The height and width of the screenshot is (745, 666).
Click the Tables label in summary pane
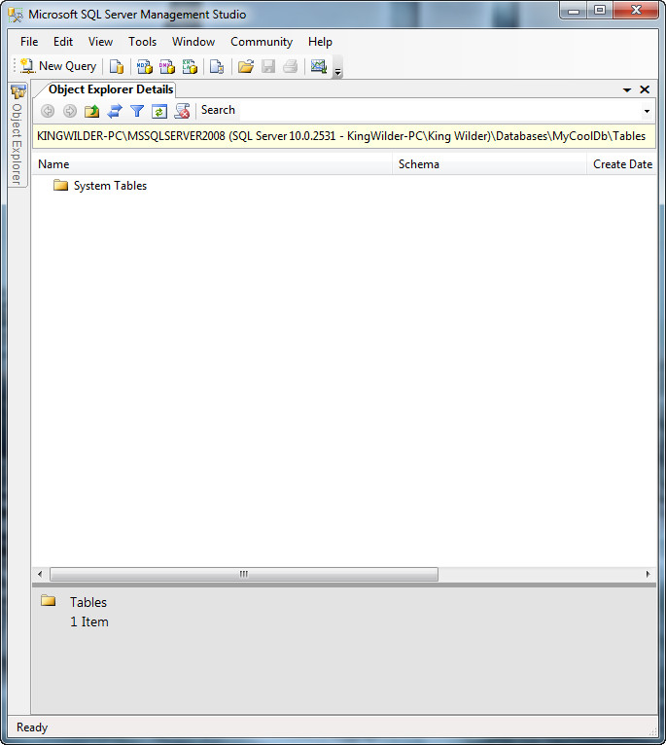click(x=88, y=602)
